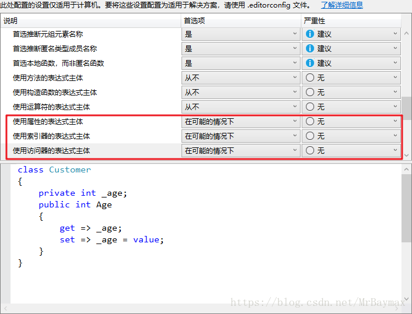Open preference dropdown for 使用运算符的表达式主体
The image size is (412, 314).
click(240, 107)
